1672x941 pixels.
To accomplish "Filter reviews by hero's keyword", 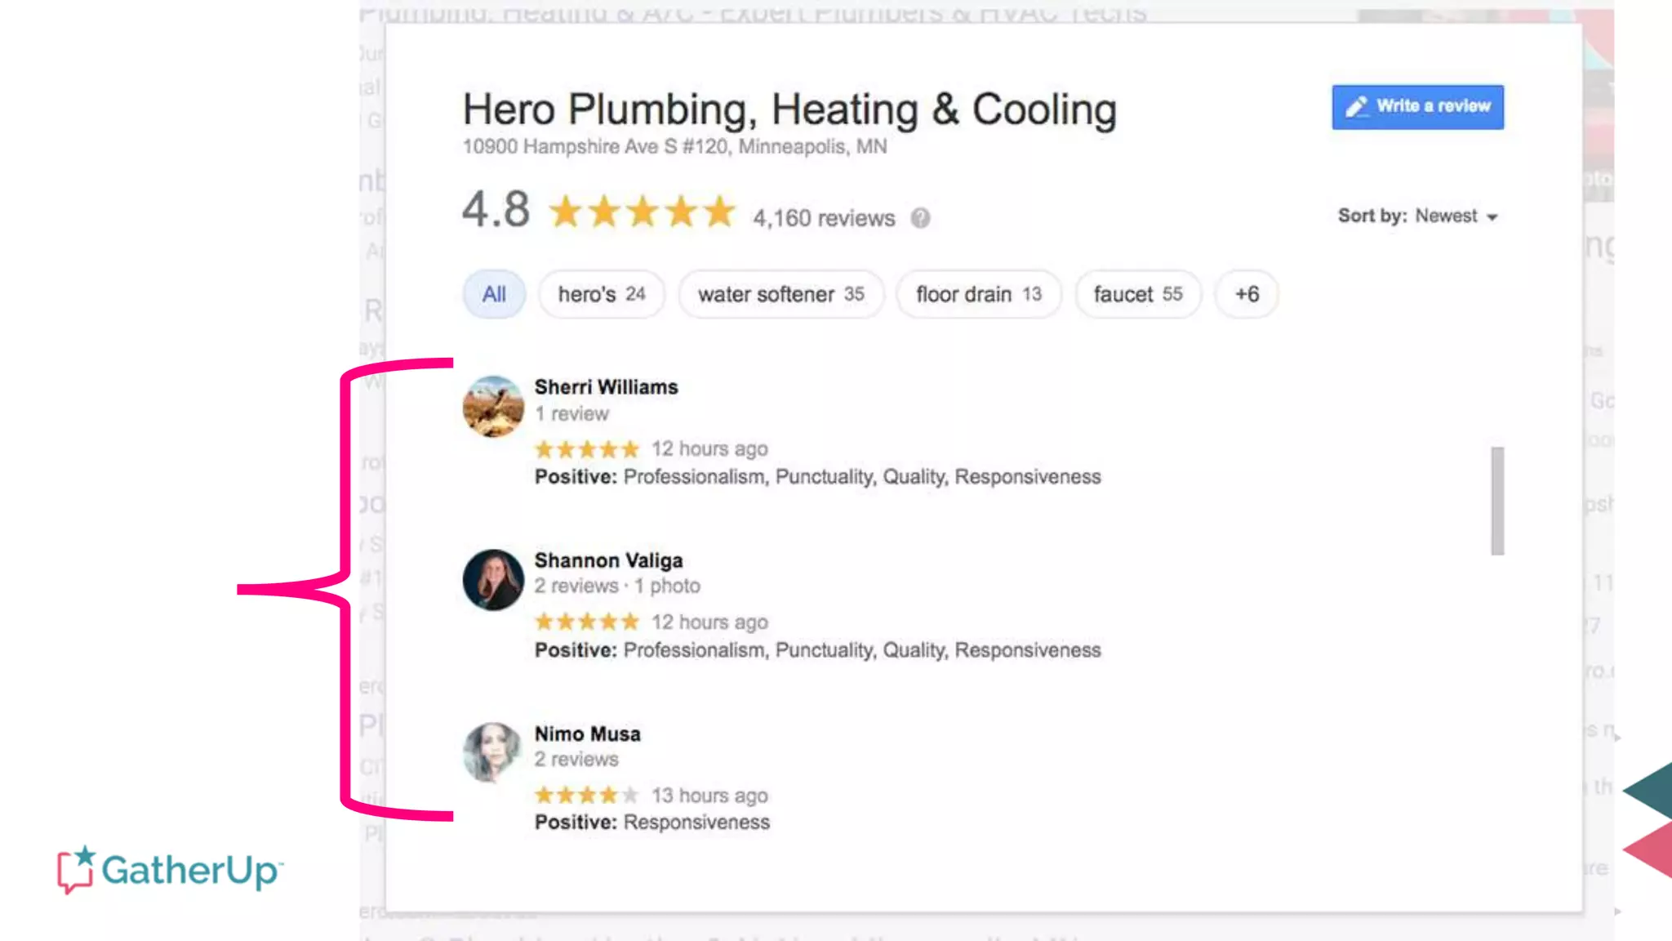I will tap(601, 294).
